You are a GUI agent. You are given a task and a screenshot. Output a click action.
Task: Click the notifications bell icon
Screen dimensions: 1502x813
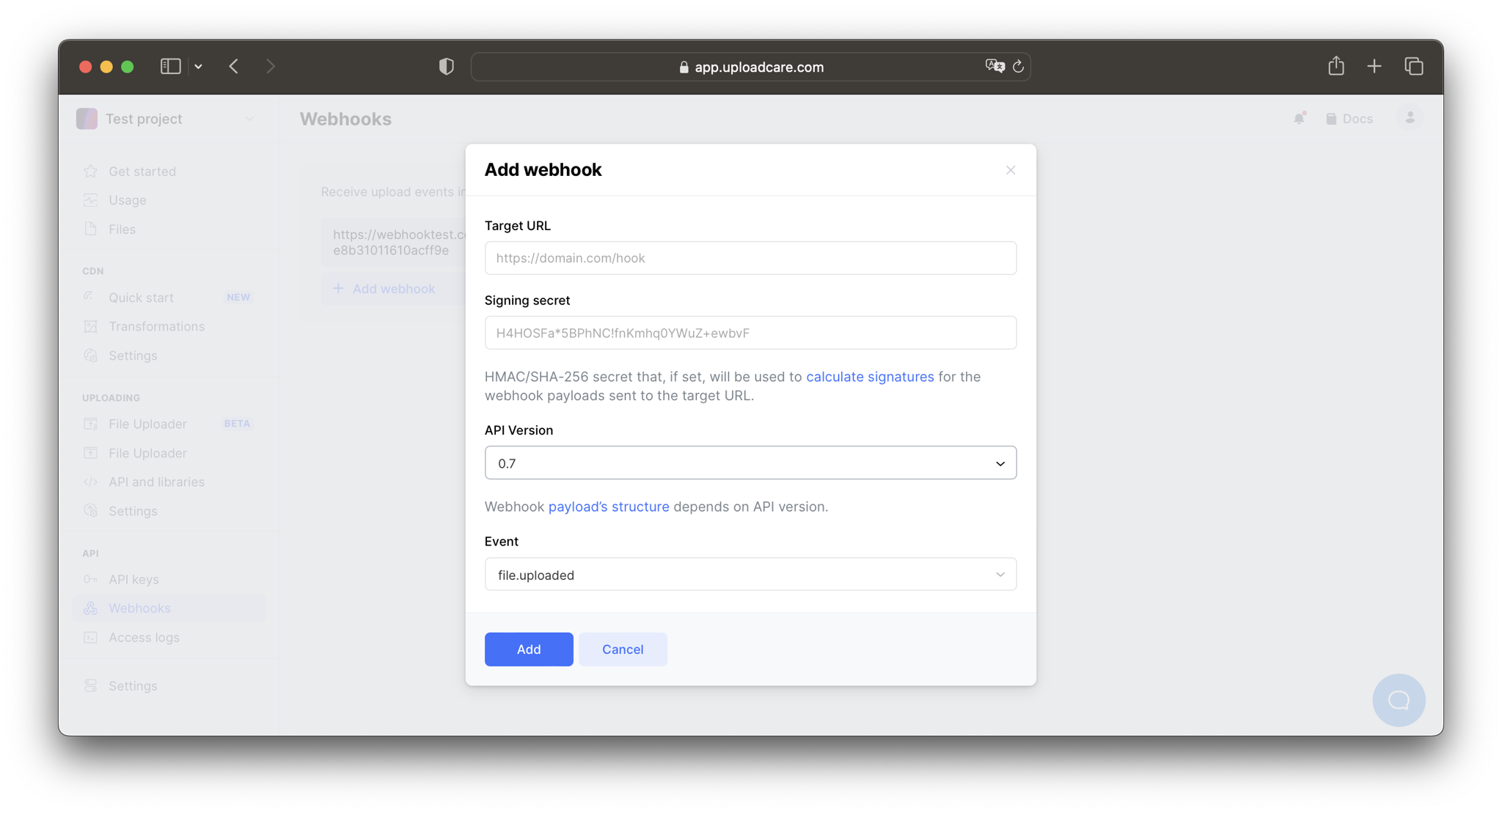(1299, 119)
